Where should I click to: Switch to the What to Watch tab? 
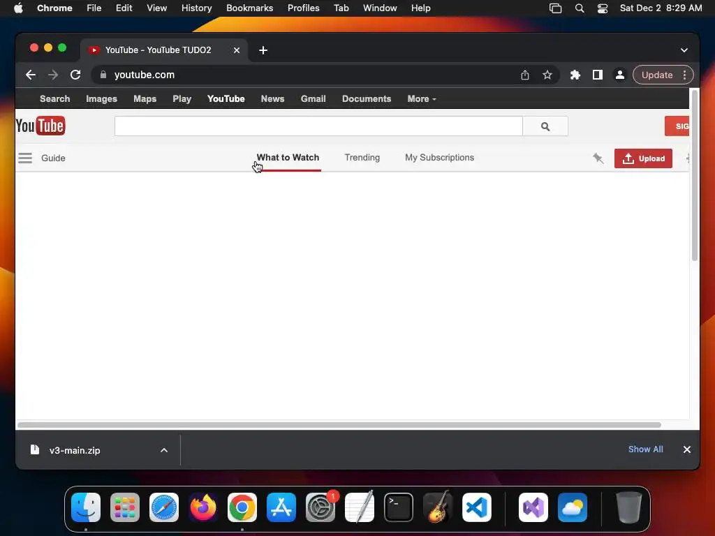(288, 158)
